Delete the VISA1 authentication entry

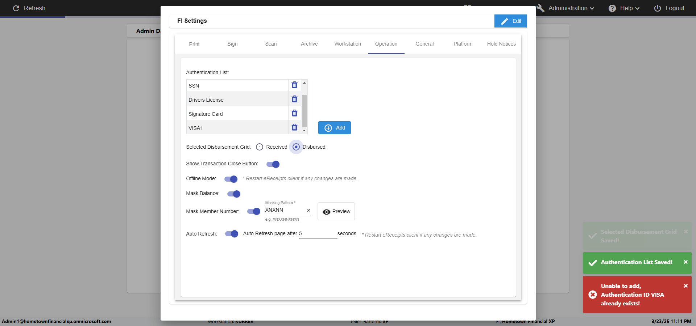point(294,127)
